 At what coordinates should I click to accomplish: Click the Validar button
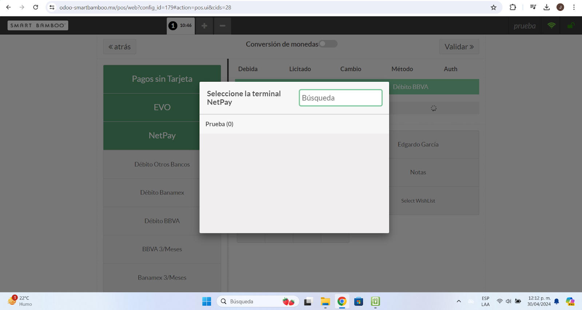tap(459, 47)
